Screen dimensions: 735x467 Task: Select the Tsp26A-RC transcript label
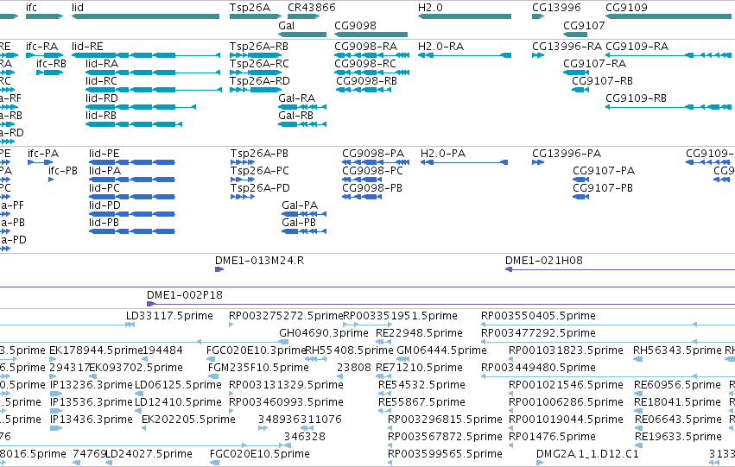tap(259, 64)
